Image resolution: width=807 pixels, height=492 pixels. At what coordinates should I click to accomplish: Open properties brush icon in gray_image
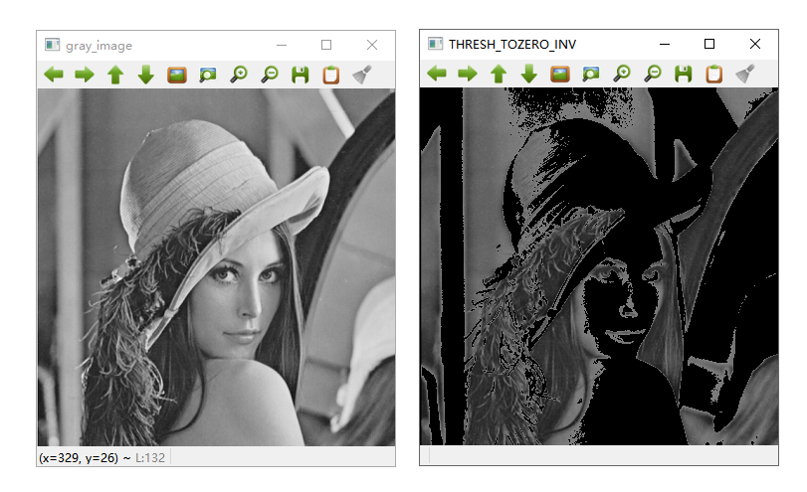tap(362, 75)
